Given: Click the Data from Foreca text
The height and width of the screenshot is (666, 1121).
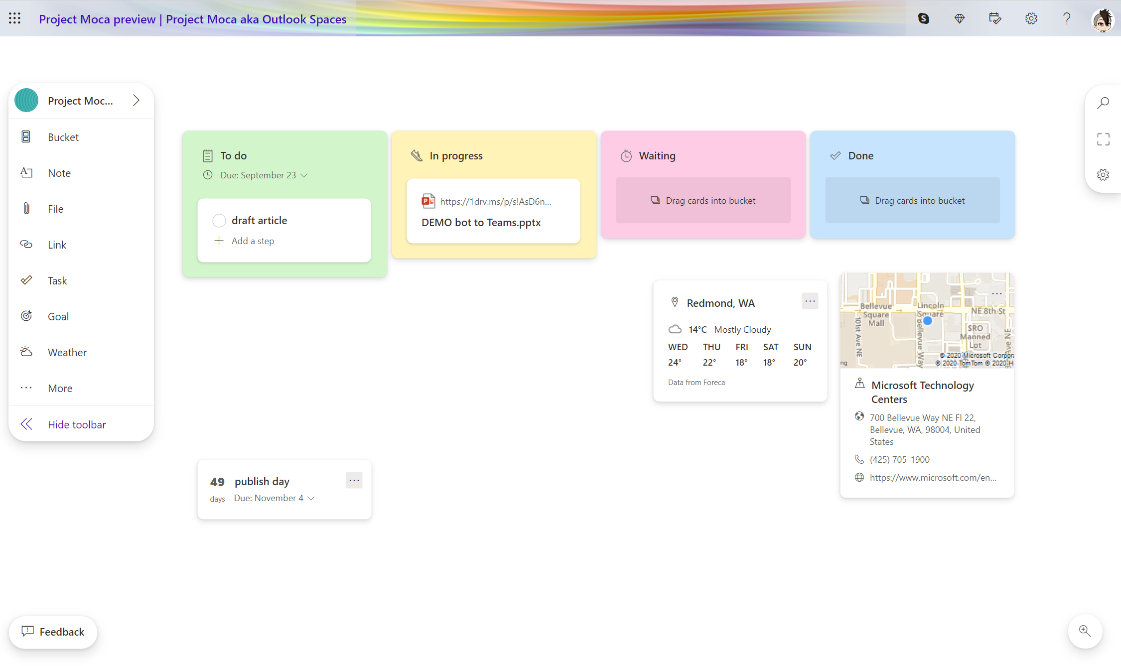Looking at the screenshot, I should [697, 382].
